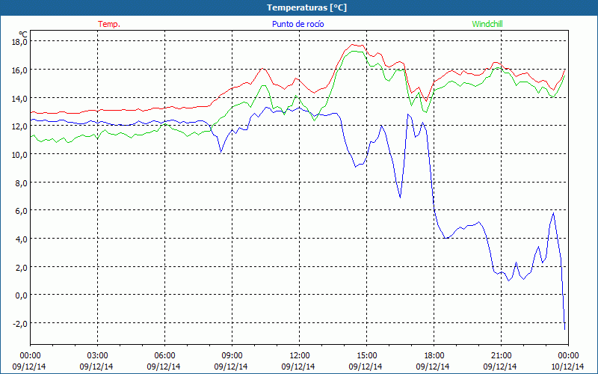Click the 14,0 y-axis label
The height and width of the screenshot is (374, 598).
[x=19, y=98]
